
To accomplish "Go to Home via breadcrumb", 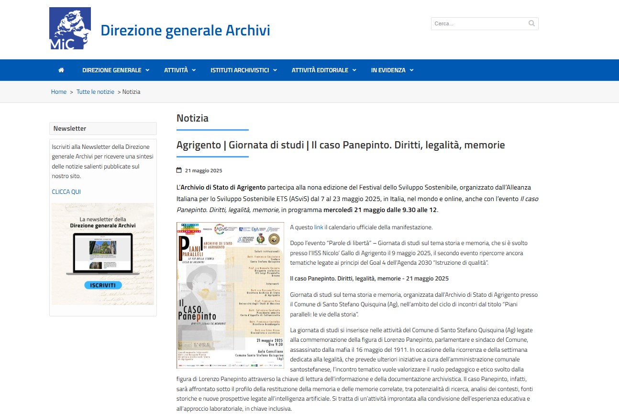I will [59, 92].
